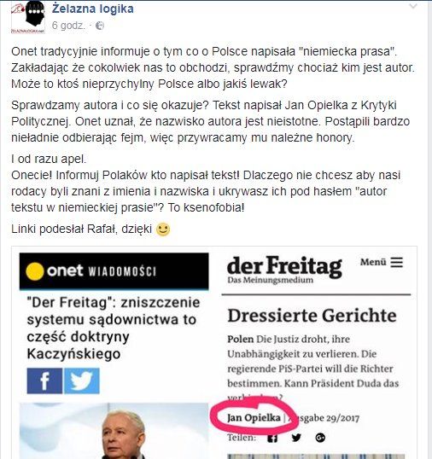
Task: Click the circled author name Jan Opielka
Action: click(254, 418)
